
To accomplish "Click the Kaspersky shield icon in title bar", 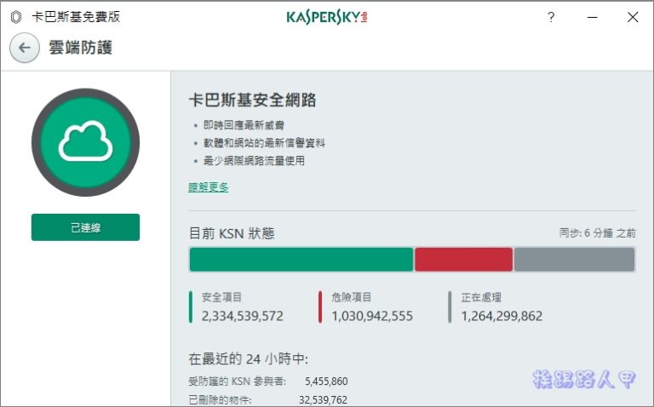I will [x=15, y=17].
